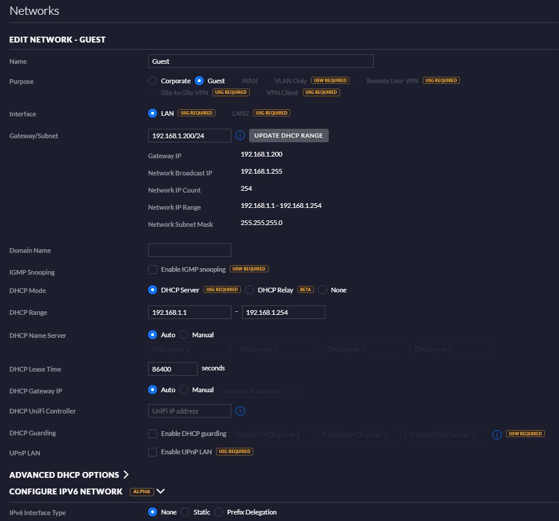Choose Manual for DHCP Gateway IP

pyautogui.click(x=184, y=390)
